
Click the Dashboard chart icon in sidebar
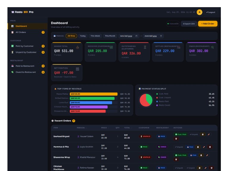(x=13, y=26)
